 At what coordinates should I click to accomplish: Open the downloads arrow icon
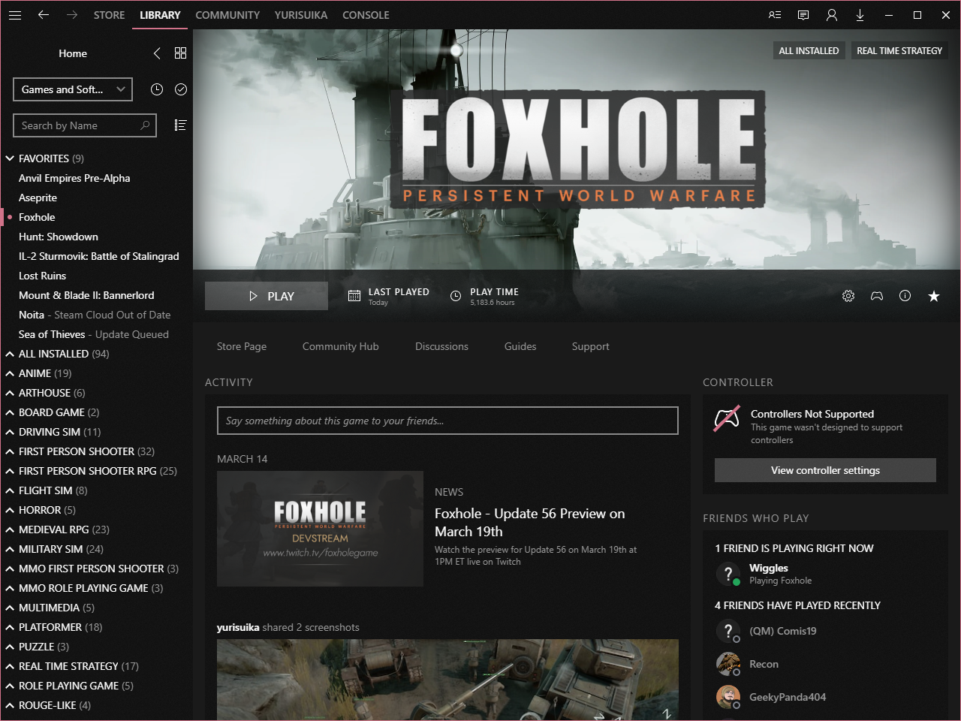[860, 15]
